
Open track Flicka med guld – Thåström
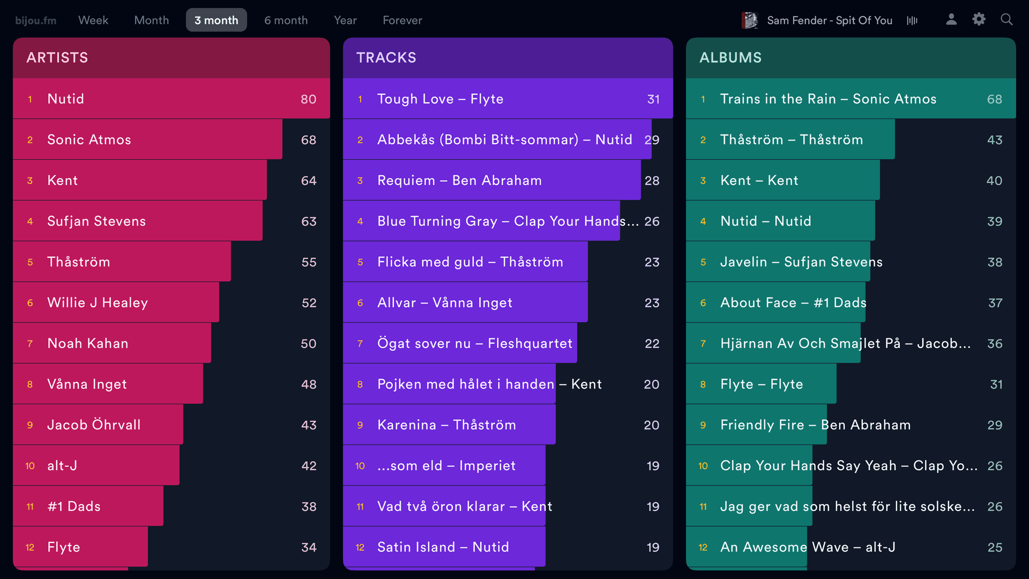click(x=508, y=262)
